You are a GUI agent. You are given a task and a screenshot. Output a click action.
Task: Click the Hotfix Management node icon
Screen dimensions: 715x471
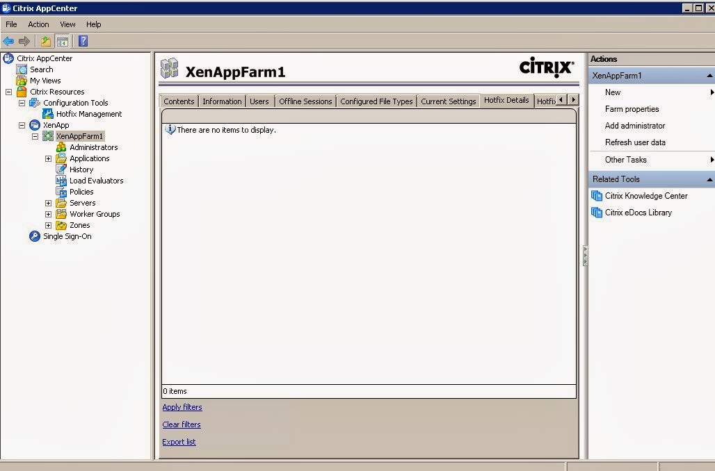coord(48,114)
